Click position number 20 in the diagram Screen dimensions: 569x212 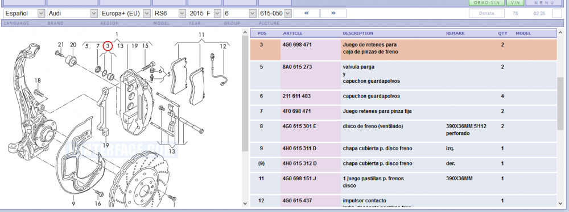pyautogui.click(x=73, y=45)
